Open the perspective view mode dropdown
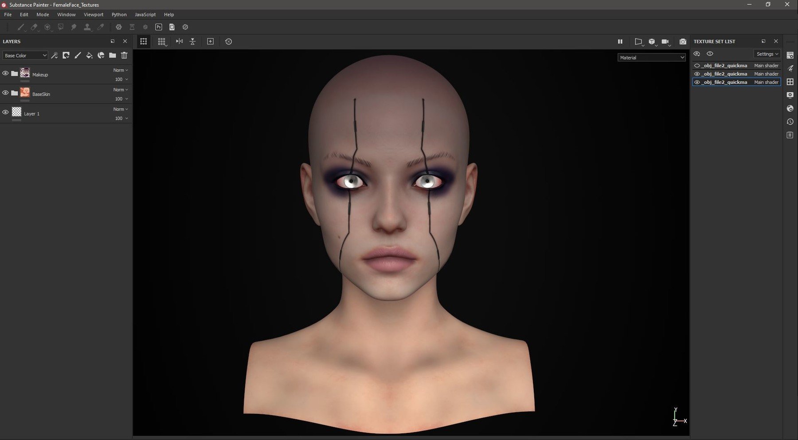This screenshot has width=798, height=440. [x=639, y=41]
